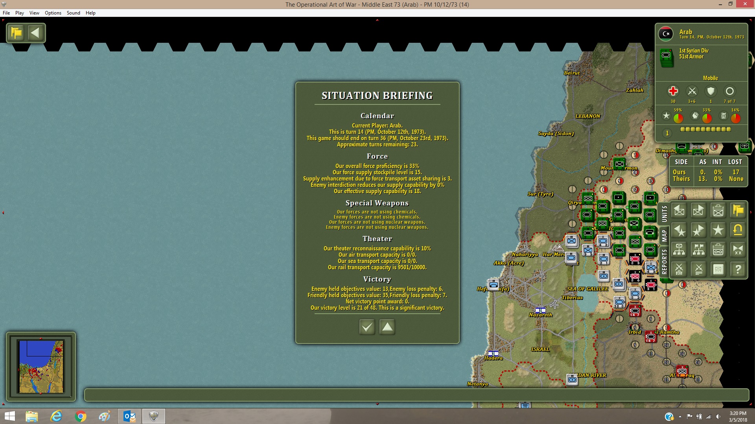Click the red cross health icon

click(x=673, y=91)
